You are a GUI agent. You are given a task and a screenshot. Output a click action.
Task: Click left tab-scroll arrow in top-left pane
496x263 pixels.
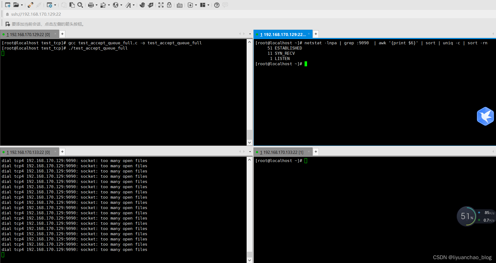(x=240, y=34)
